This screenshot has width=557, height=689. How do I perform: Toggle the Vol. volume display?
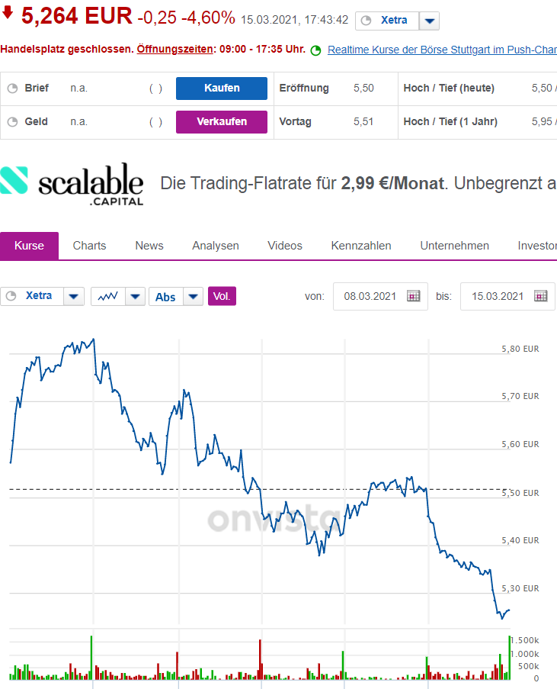point(222,296)
